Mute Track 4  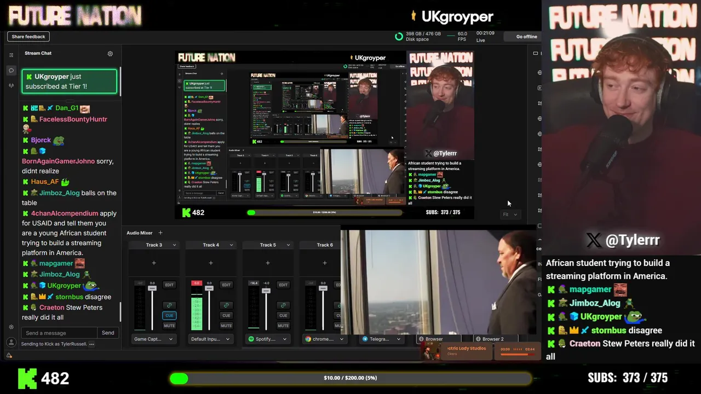point(226,326)
